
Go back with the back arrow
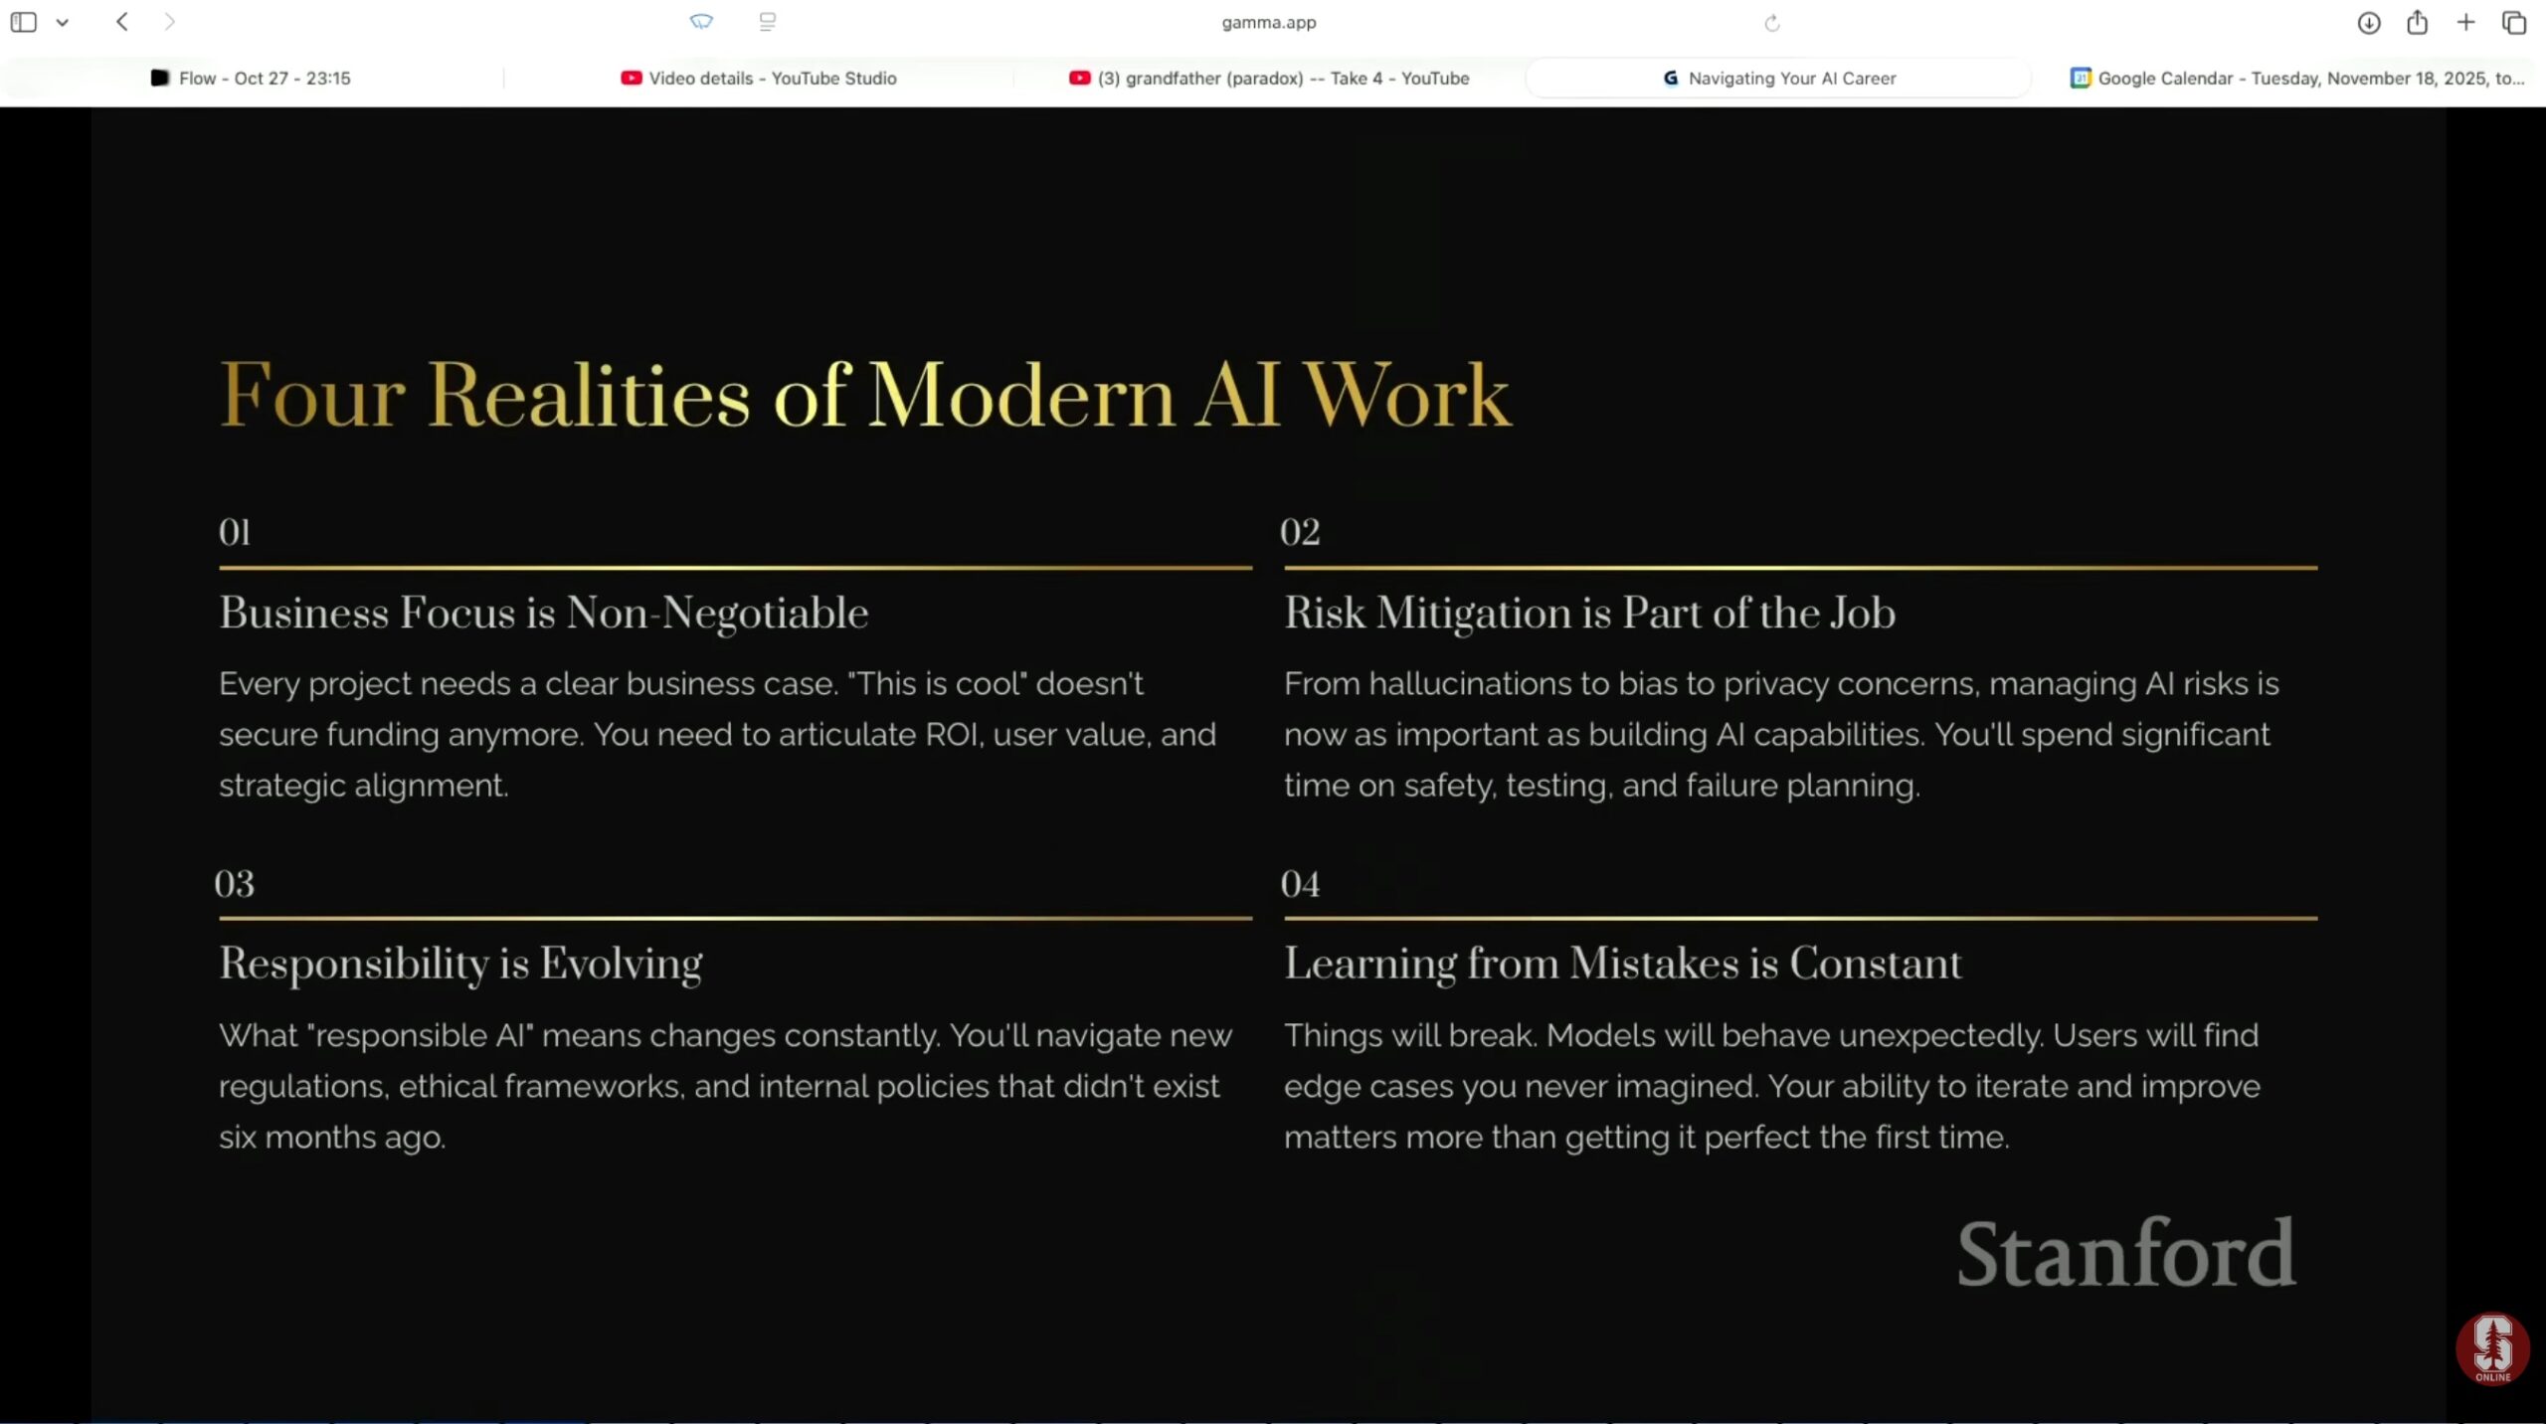pos(121,22)
